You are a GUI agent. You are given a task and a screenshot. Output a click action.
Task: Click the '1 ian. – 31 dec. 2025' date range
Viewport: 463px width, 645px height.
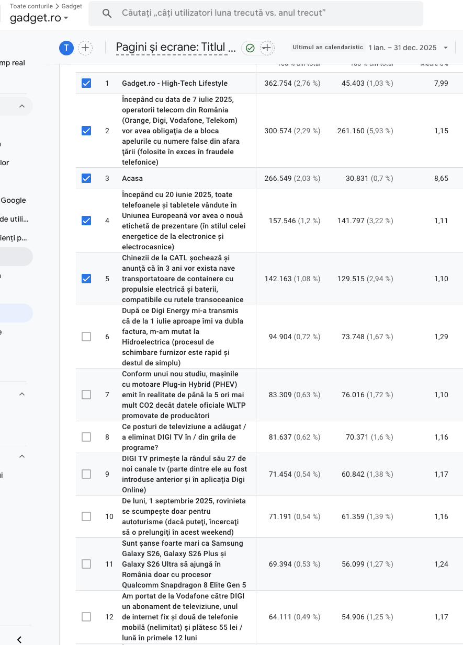tap(402, 48)
